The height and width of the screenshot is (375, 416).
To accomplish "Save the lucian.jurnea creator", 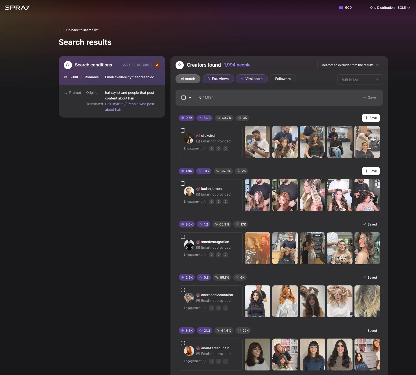I will pos(371,171).
